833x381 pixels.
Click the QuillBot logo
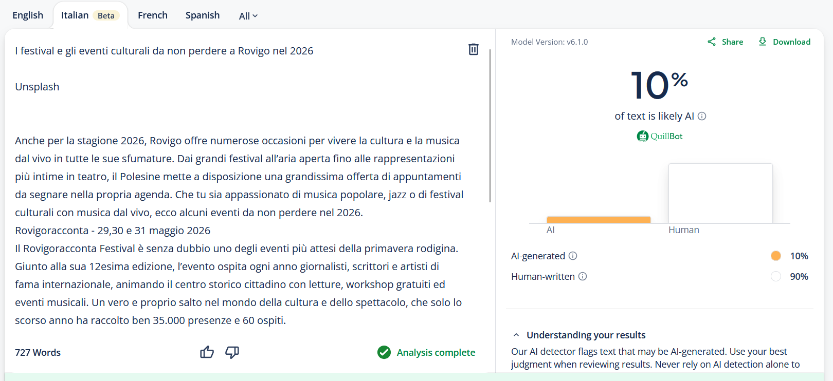click(x=660, y=136)
